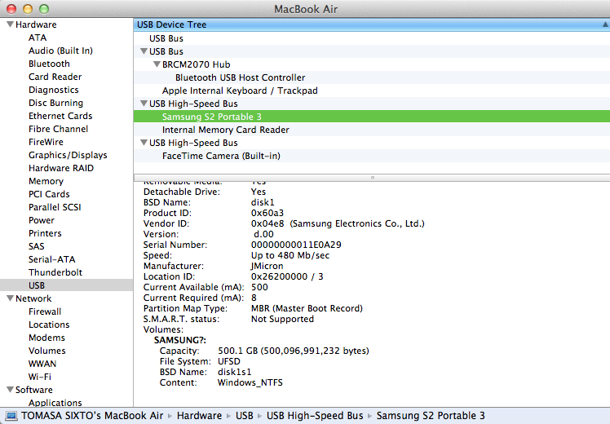Select WWAN in the sidebar
This screenshot has width=610, height=424.
pos(42,364)
